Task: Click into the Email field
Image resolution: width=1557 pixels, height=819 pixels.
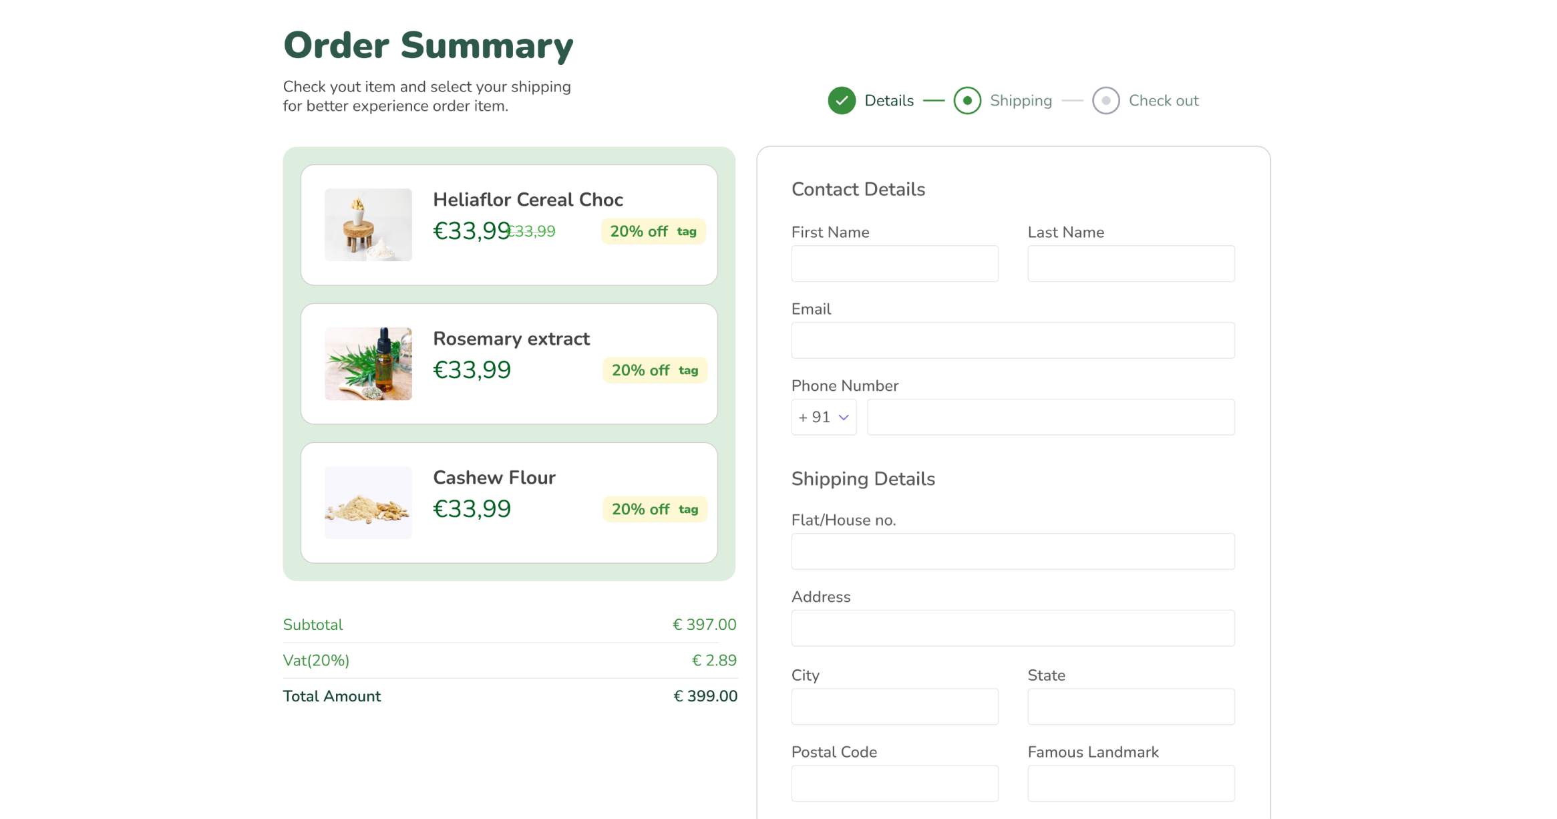Action: coord(1013,341)
